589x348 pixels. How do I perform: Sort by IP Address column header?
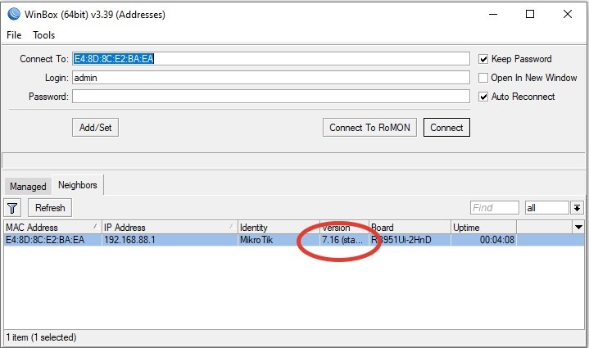[x=170, y=228]
